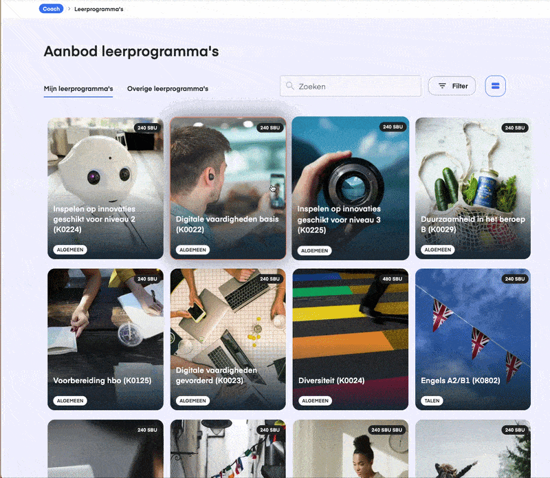Click the Coach breadcrumb badge
Screen dimensions: 550x478
[x=51, y=9]
